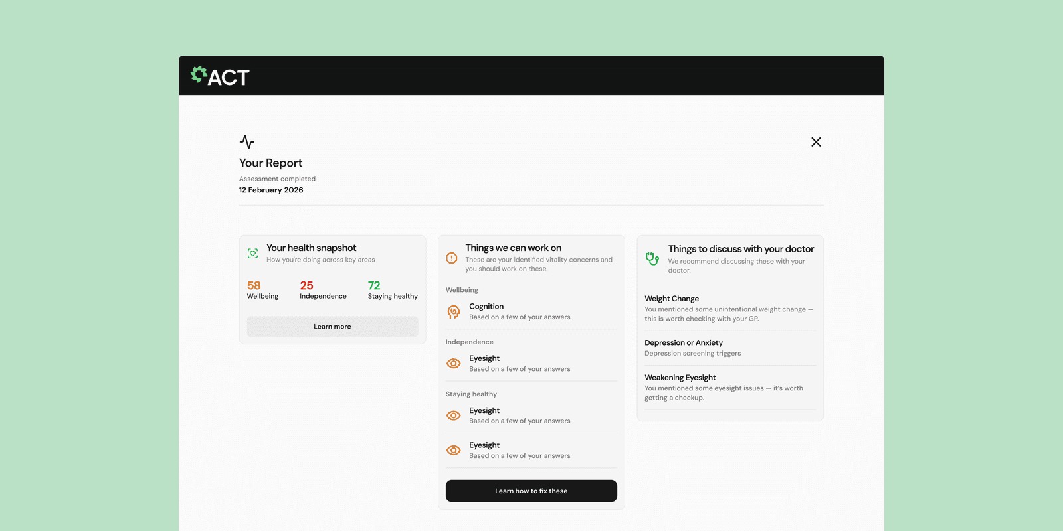Screen dimensions: 1063x531
Task: Open the Weakening Eyesight item
Action: point(730,388)
